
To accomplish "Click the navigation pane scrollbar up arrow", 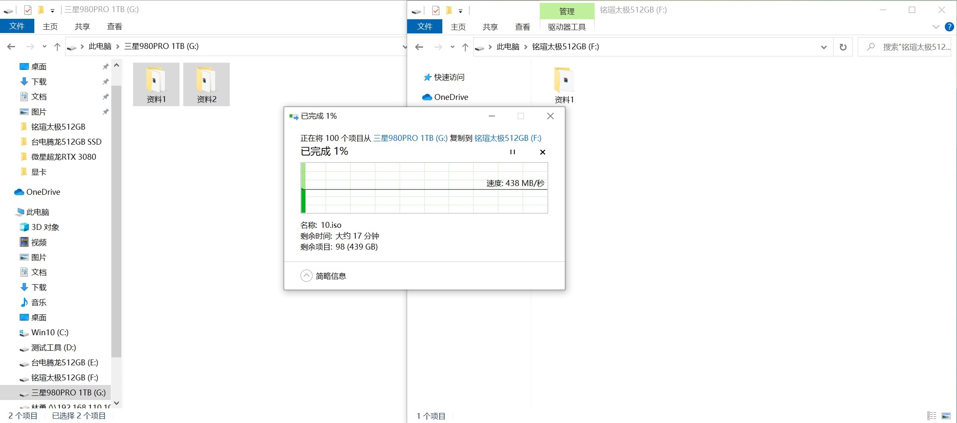I will (x=117, y=66).
